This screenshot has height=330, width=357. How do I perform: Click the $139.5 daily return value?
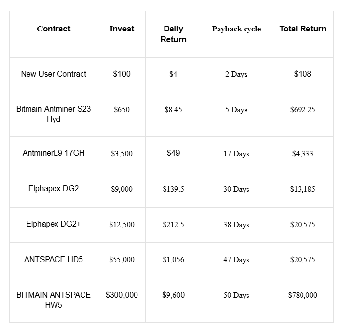pyautogui.click(x=173, y=189)
